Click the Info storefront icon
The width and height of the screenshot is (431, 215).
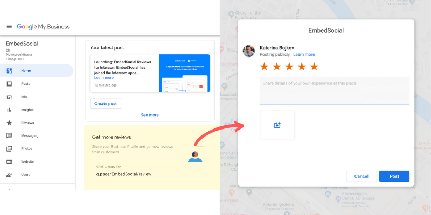coord(9,97)
